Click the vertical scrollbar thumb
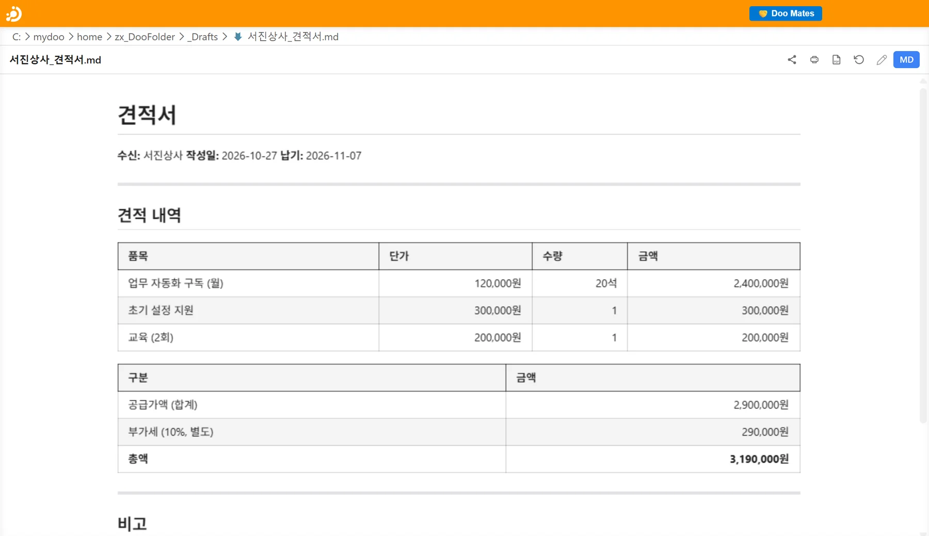 coord(923,255)
